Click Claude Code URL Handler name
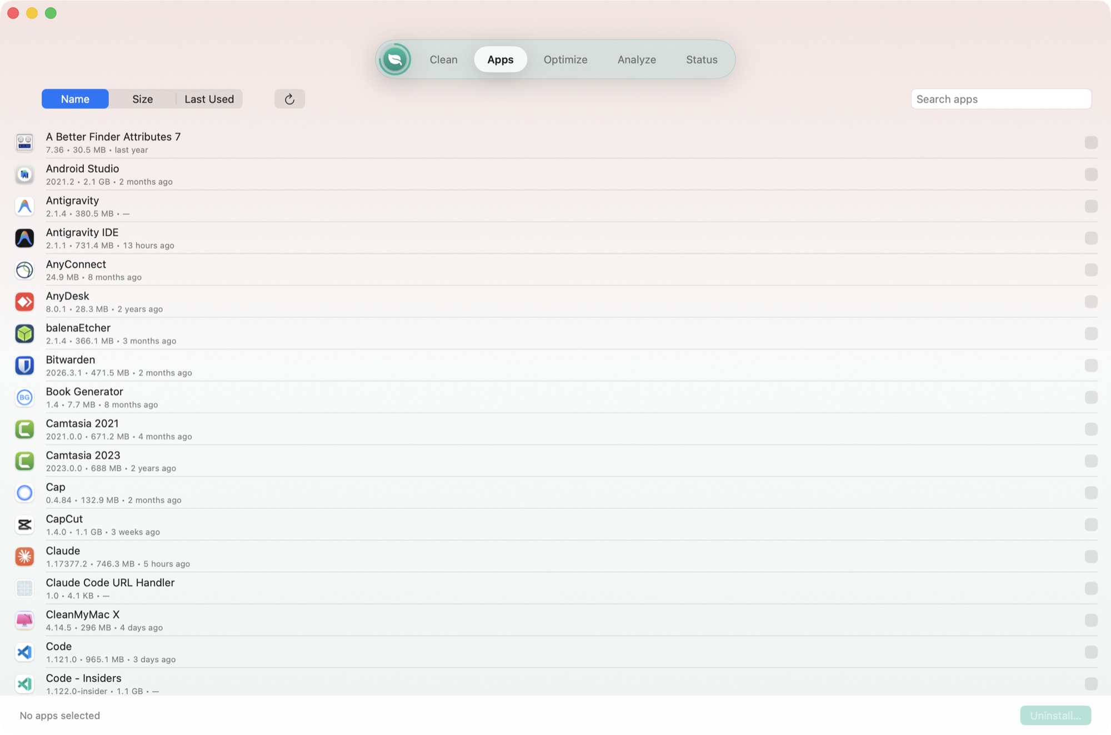The height and width of the screenshot is (735, 1111). (110, 583)
